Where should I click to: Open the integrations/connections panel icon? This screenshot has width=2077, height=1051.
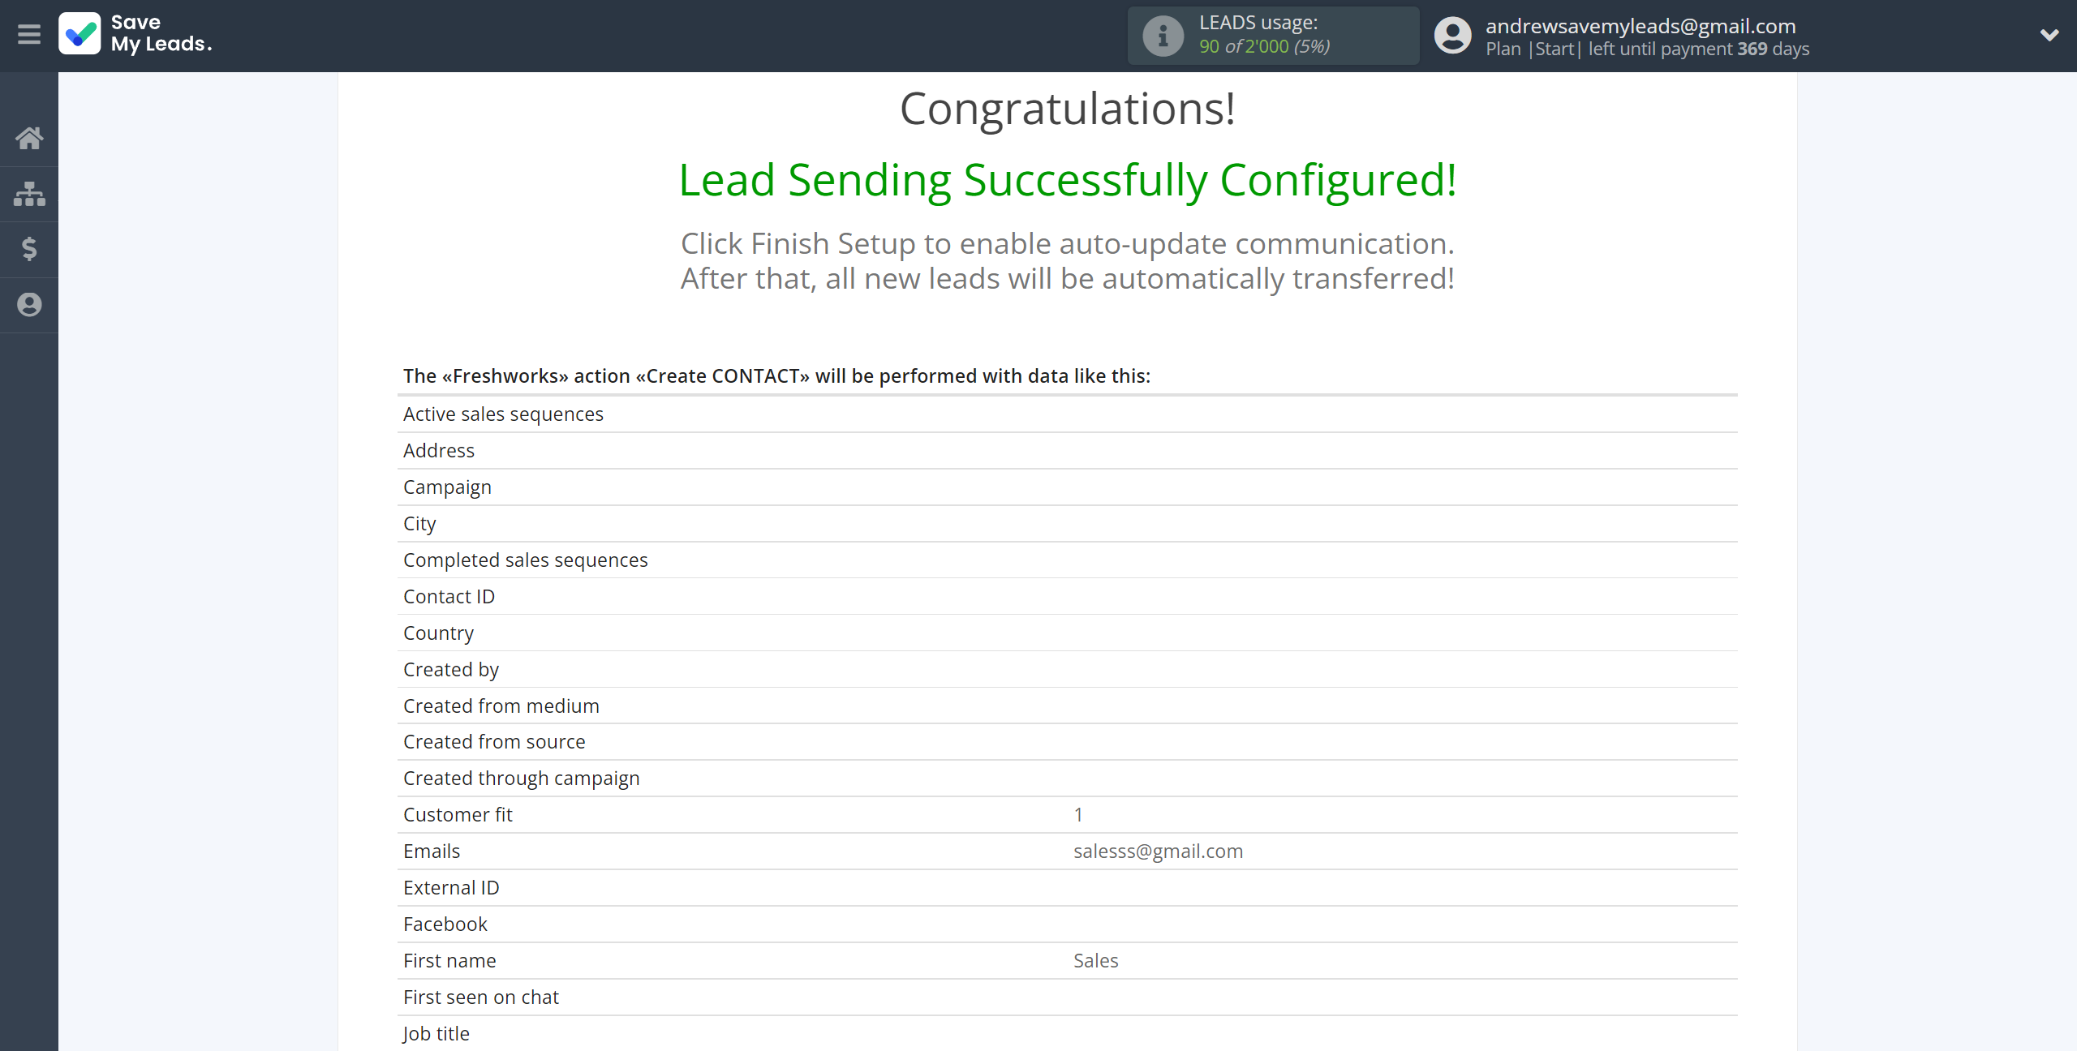[x=29, y=191]
